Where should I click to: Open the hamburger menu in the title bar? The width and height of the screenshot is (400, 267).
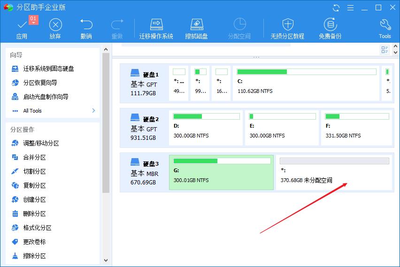pos(351,8)
